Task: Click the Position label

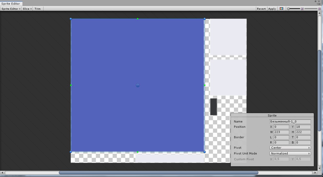Action: coord(240,127)
